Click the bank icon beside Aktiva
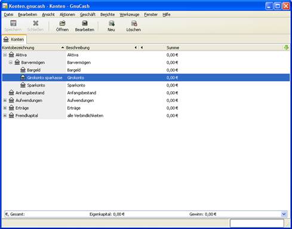This screenshot has height=229, width=292. pos(11,55)
